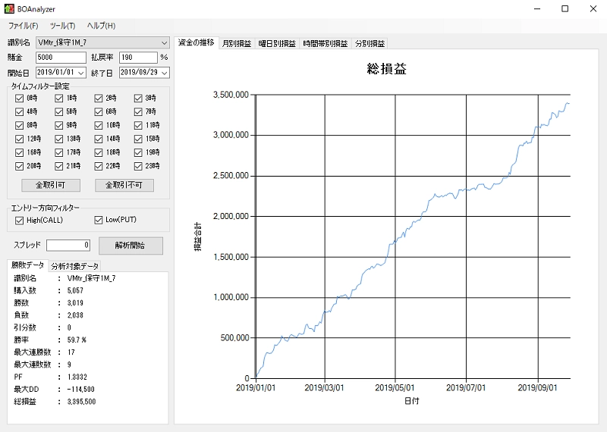
Task: Toggle the 0時 checkbox
Action: click(19, 99)
